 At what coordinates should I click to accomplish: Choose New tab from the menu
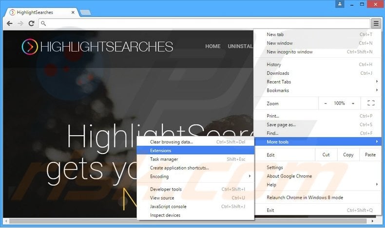tap(318, 35)
